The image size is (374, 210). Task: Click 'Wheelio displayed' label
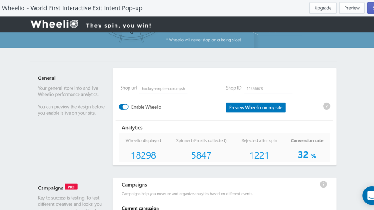click(x=144, y=141)
